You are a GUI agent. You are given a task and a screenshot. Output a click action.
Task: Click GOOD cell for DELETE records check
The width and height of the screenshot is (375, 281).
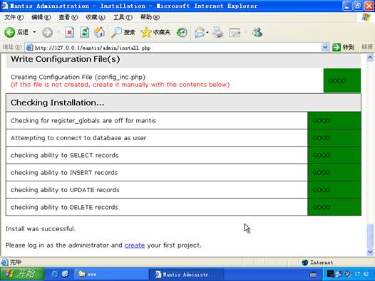[334, 207]
